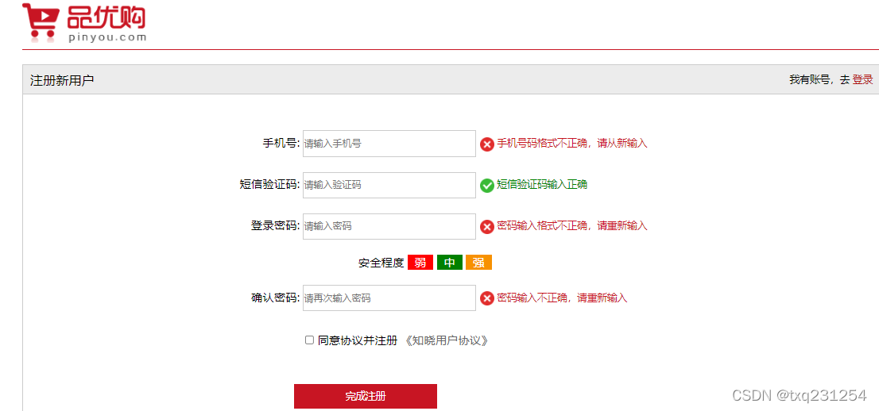879x411 pixels.
Task: Click the pinyou.com logo text
Action: 107,37
